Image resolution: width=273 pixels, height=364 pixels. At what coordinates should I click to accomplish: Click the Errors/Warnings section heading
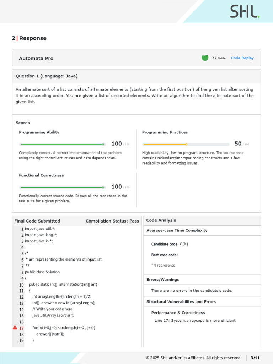[x=163, y=279]
